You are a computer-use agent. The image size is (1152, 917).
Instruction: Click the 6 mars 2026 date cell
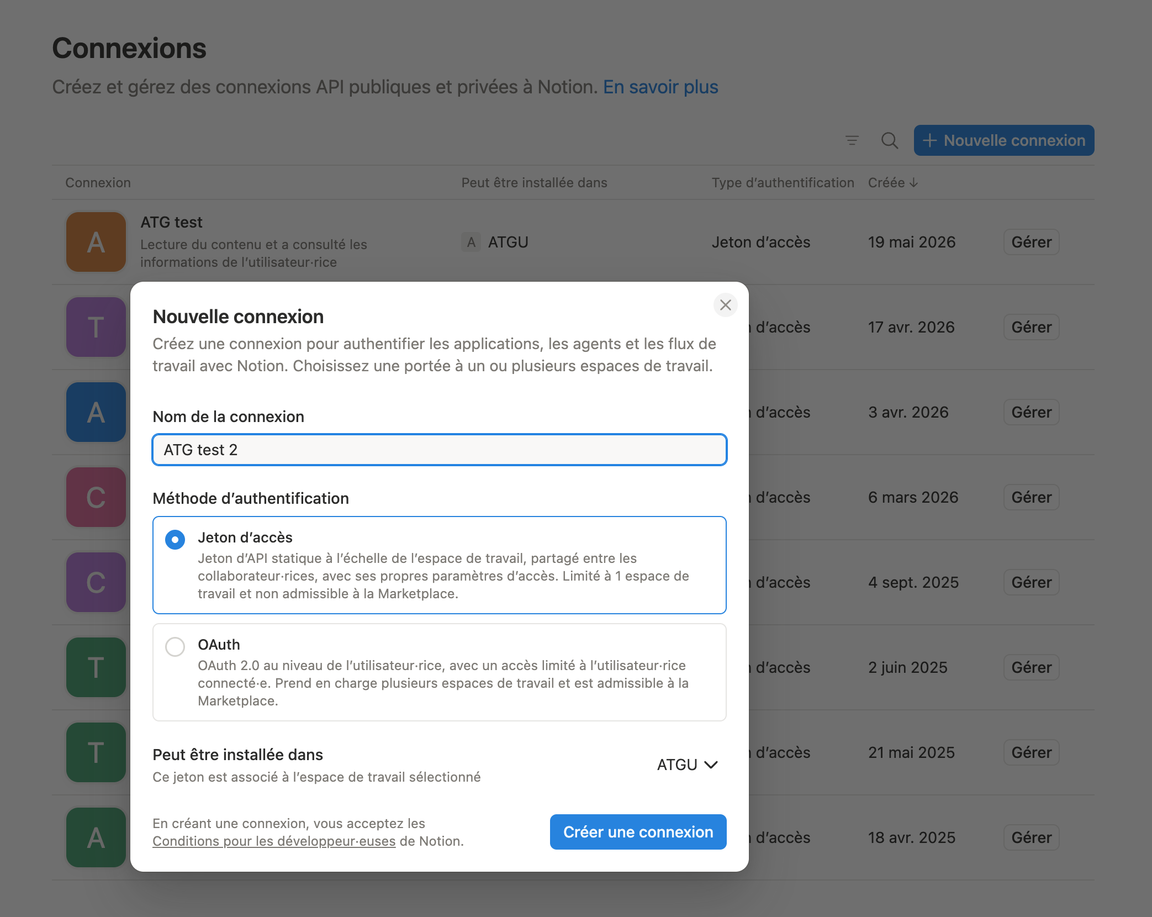913,497
